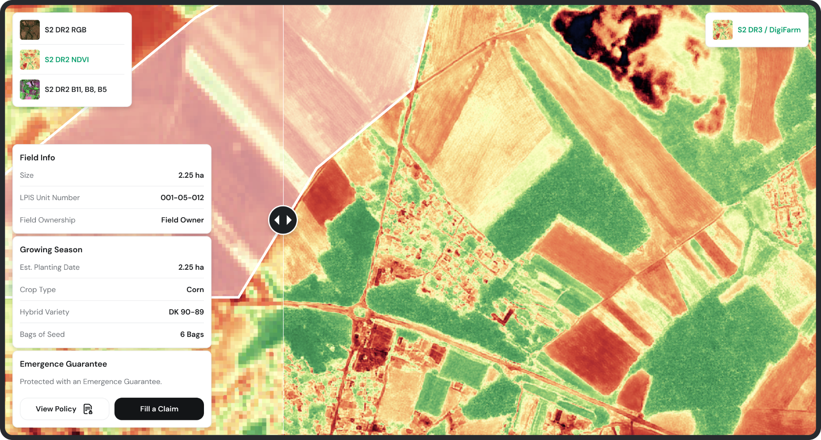The image size is (821, 440).
Task: Click the Hybrid Variety value DK 90-89
Action: (186, 312)
